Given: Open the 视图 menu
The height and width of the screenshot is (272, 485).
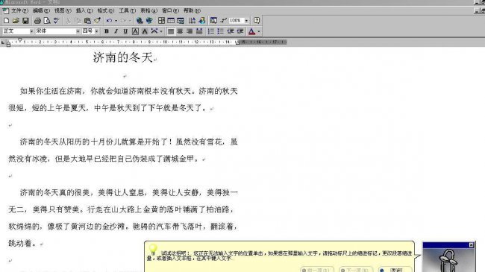Looking at the screenshot, I should [63, 11].
